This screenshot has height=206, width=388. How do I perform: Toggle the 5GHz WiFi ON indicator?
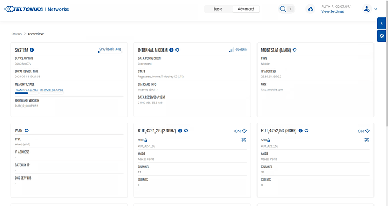pyautogui.click(x=364, y=131)
